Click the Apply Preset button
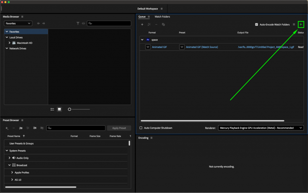 [119, 128]
